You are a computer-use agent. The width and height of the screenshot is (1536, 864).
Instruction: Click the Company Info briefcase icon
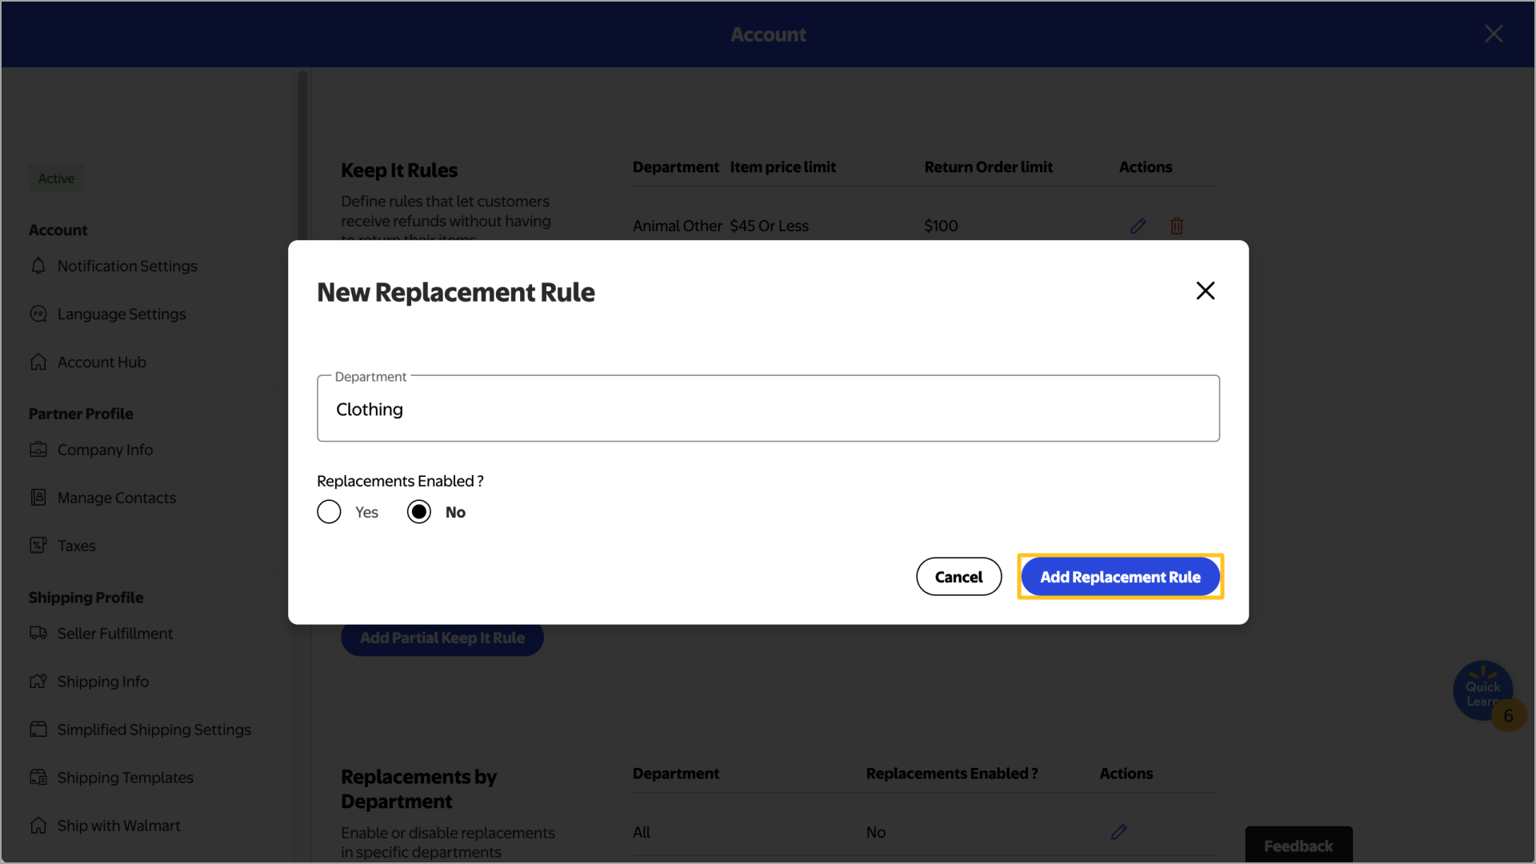pyautogui.click(x=38, y=450)
